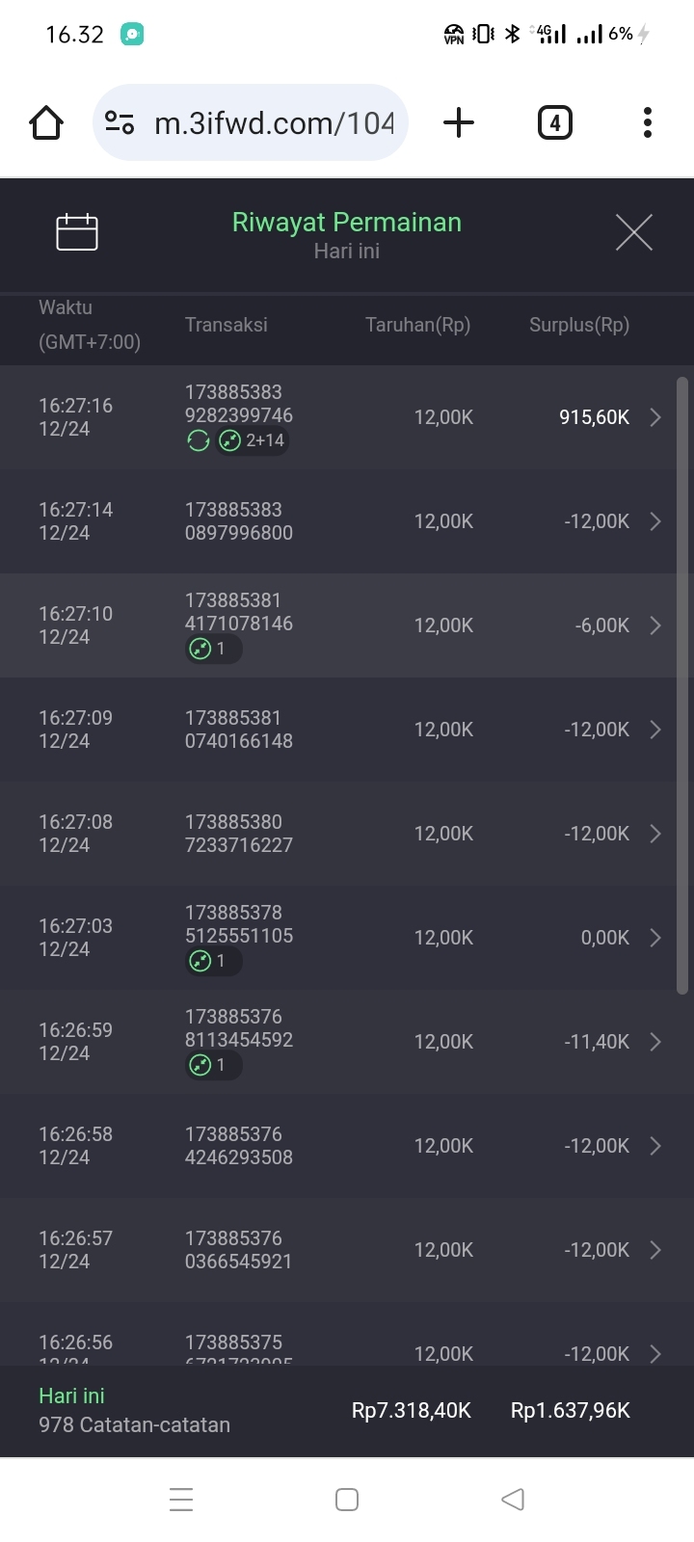Click the 2+14 badge on first transaction
Viewport: 694px width, 1542px height.
253,440
